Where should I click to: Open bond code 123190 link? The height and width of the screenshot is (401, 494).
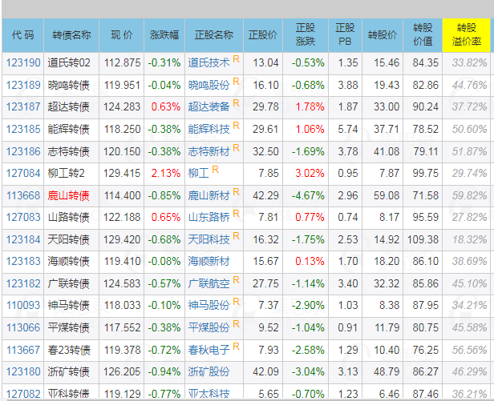pyautogui.click(x=23, y=63)
